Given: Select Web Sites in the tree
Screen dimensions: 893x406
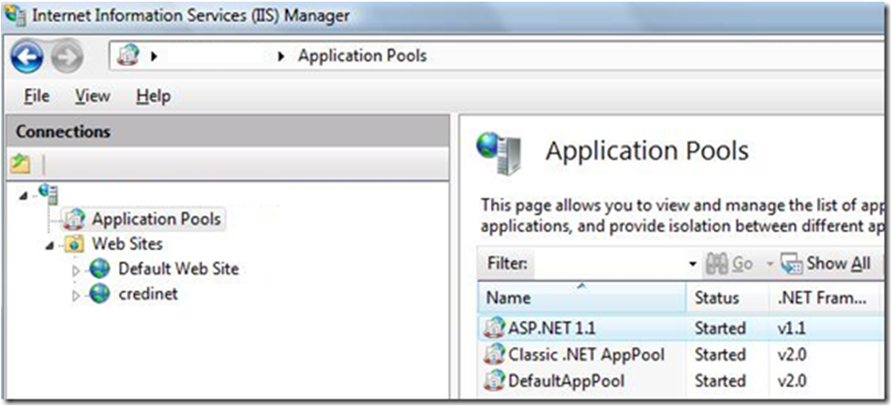Looking at the screenshot, I should click(127, 244).
